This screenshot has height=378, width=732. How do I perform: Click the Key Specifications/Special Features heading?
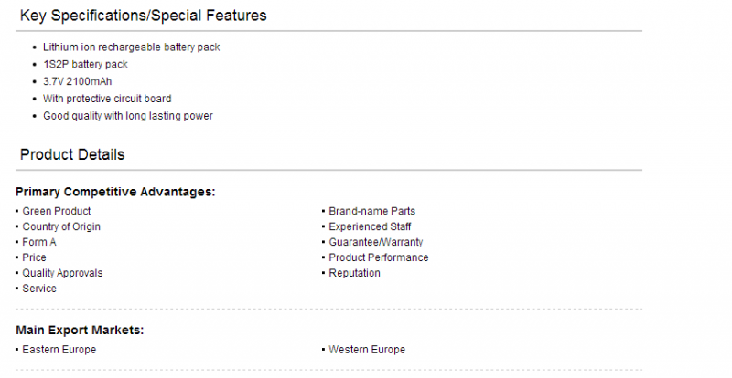[x=144, y=16]
